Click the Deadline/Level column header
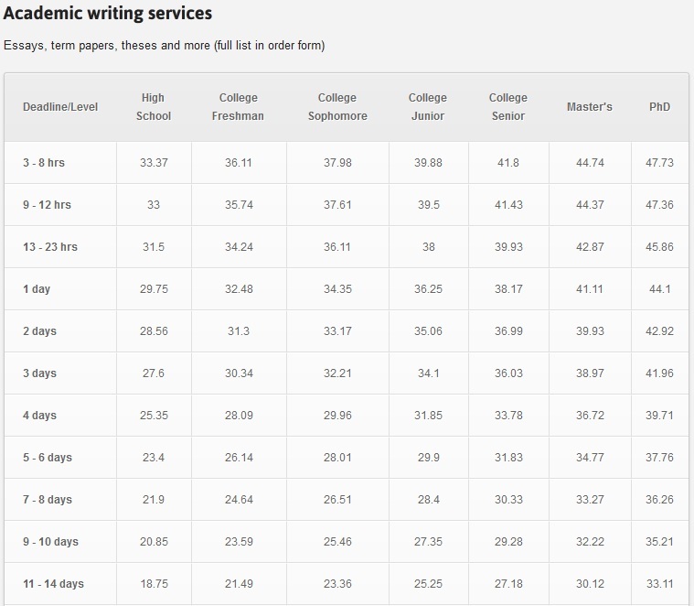694x606 pixels. click(60, 107)
